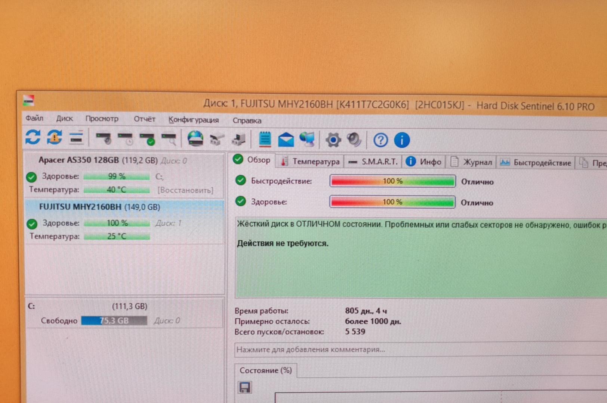
Task: Click the 'Всего пусков/остановок:' label
Action: click(x=279, y=331)
